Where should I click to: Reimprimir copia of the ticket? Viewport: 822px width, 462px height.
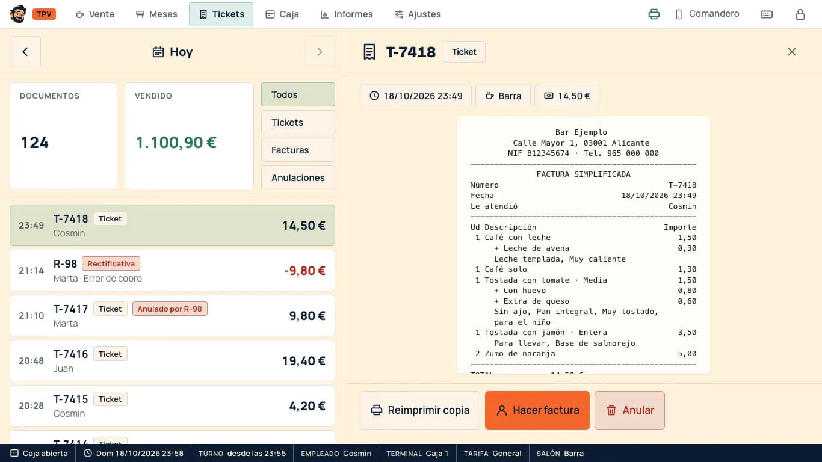tap(420, 410)
